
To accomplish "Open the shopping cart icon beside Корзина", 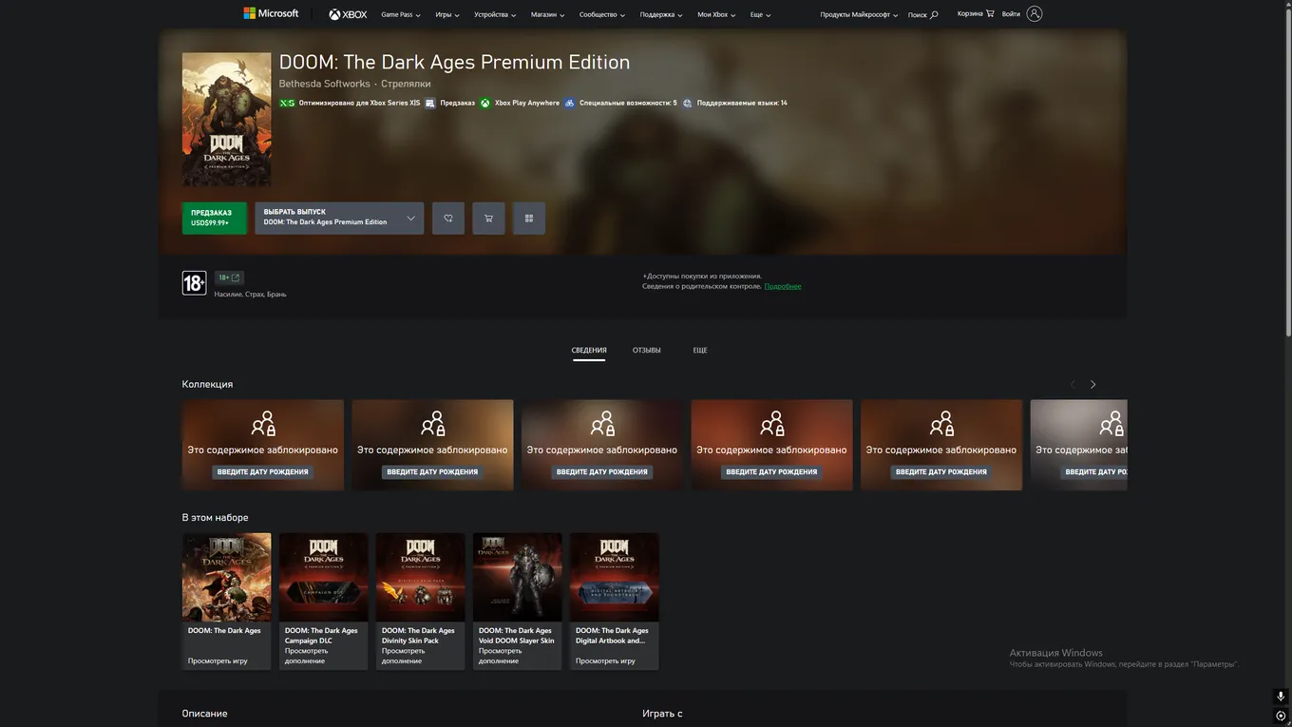I will click(x=990, y=13).
